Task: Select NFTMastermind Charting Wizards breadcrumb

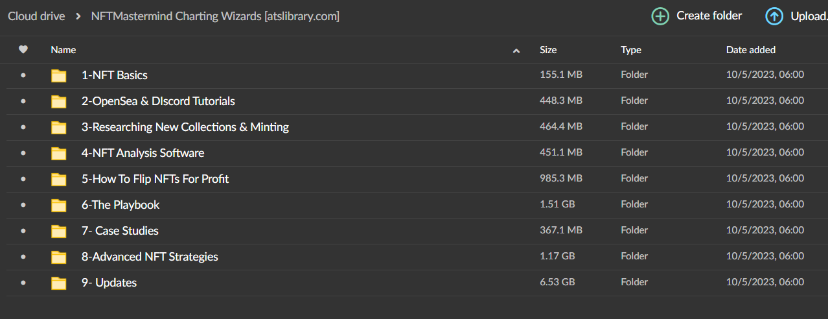Action: click(216, 16)
